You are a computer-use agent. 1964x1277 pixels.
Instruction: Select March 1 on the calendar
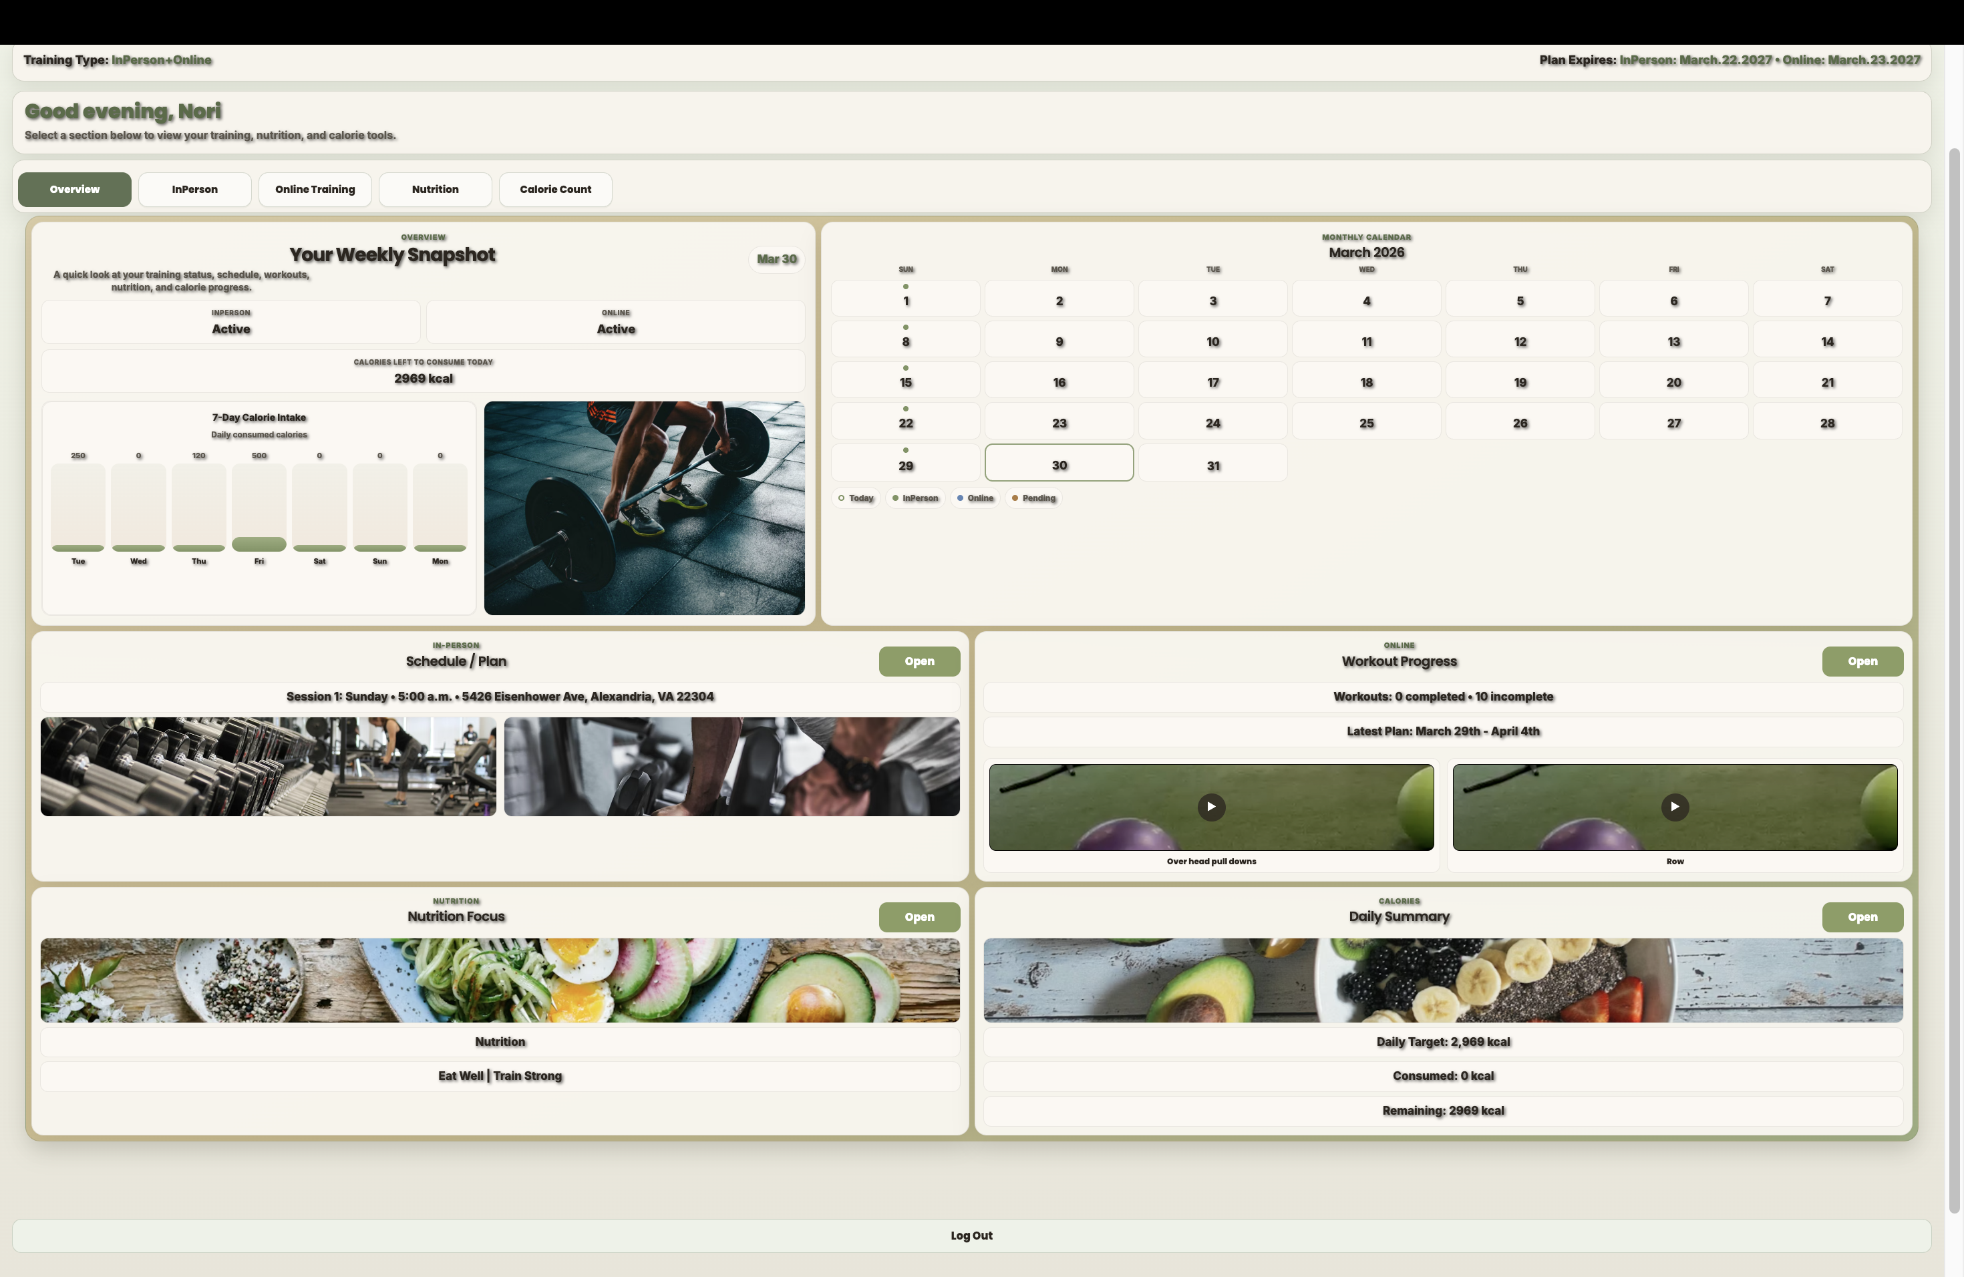pos(905,299)
